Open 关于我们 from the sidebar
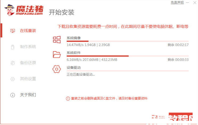The width and height of the screenshot is (198, 125). point(28,95)
